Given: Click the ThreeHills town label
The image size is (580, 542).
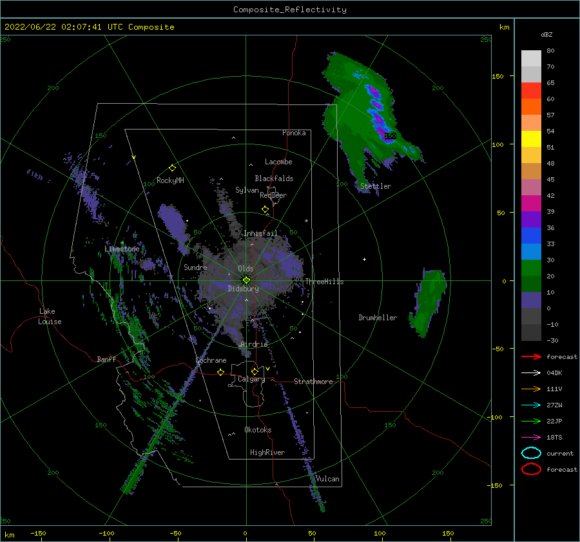Looking at the screenshot, I should pos(324,282).
